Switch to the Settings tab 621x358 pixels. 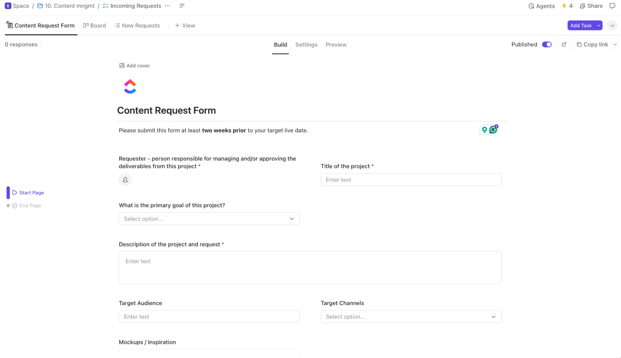306,45
